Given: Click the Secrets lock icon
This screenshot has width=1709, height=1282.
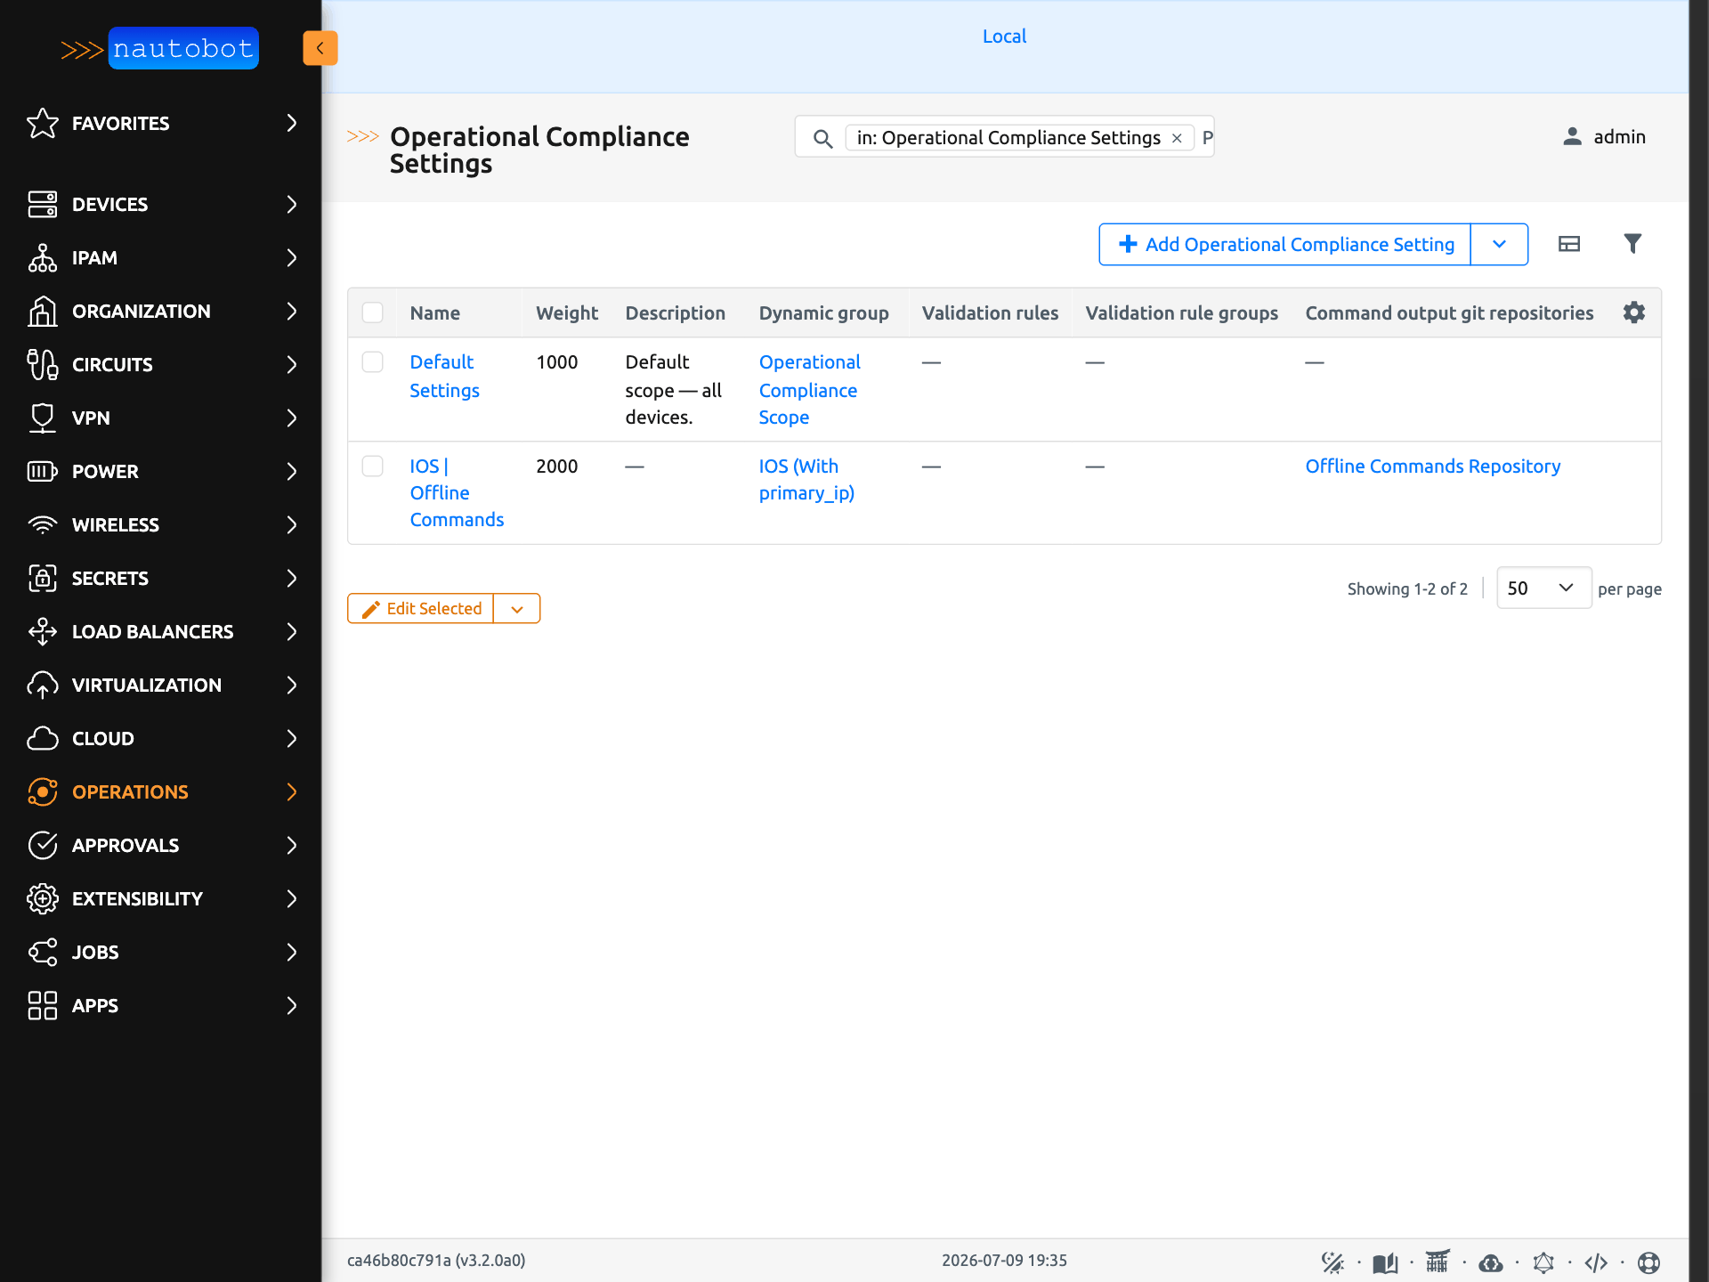Looking at the screenshot, I should coord(43,578).
